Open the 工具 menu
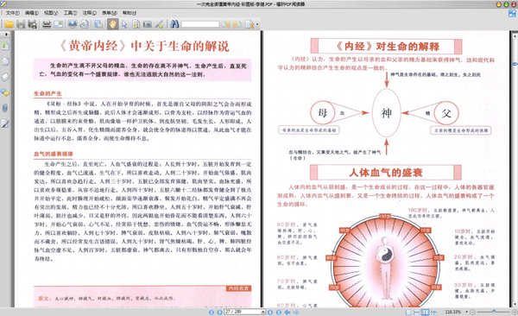 70,13
